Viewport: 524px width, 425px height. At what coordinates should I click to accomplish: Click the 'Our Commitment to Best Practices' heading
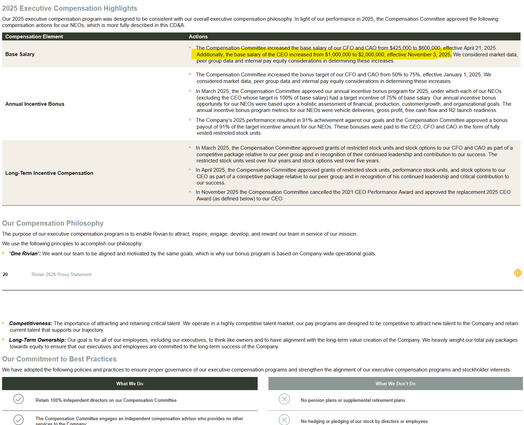pos(59,359)
